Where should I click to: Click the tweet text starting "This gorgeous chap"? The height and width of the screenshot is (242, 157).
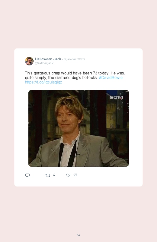pos(75,75)
